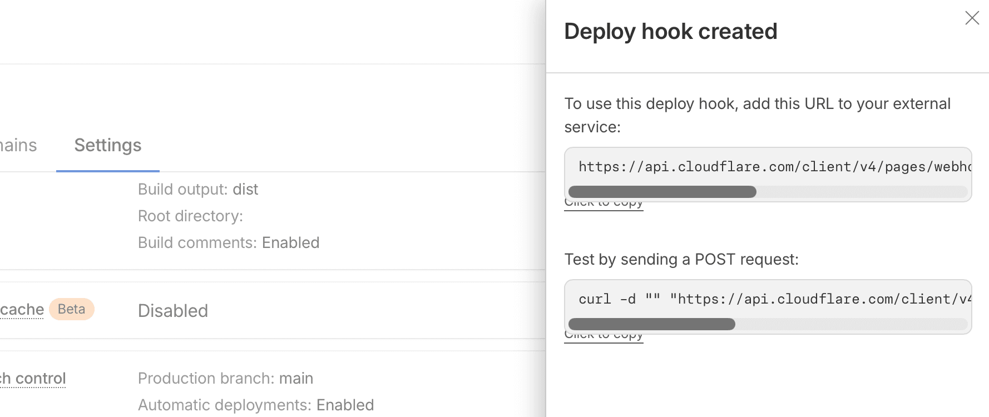Switch to the Settings tab
Screen dimensions: 989x417
point(108,145)
